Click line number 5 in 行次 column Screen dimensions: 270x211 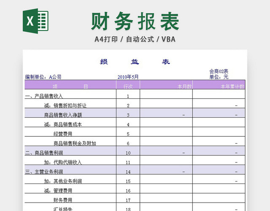[x=128, y=134]
